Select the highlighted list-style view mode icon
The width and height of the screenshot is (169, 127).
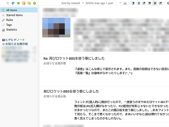point(155,3)
